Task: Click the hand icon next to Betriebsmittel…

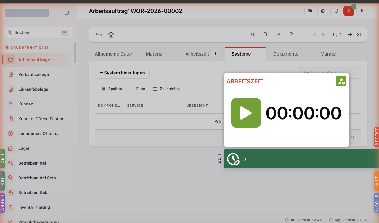Action: [x=11, y=193]
